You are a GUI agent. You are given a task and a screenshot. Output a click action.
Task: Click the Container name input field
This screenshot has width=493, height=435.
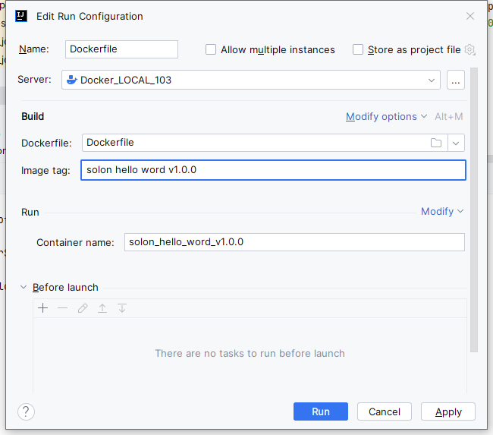point(294,242)
